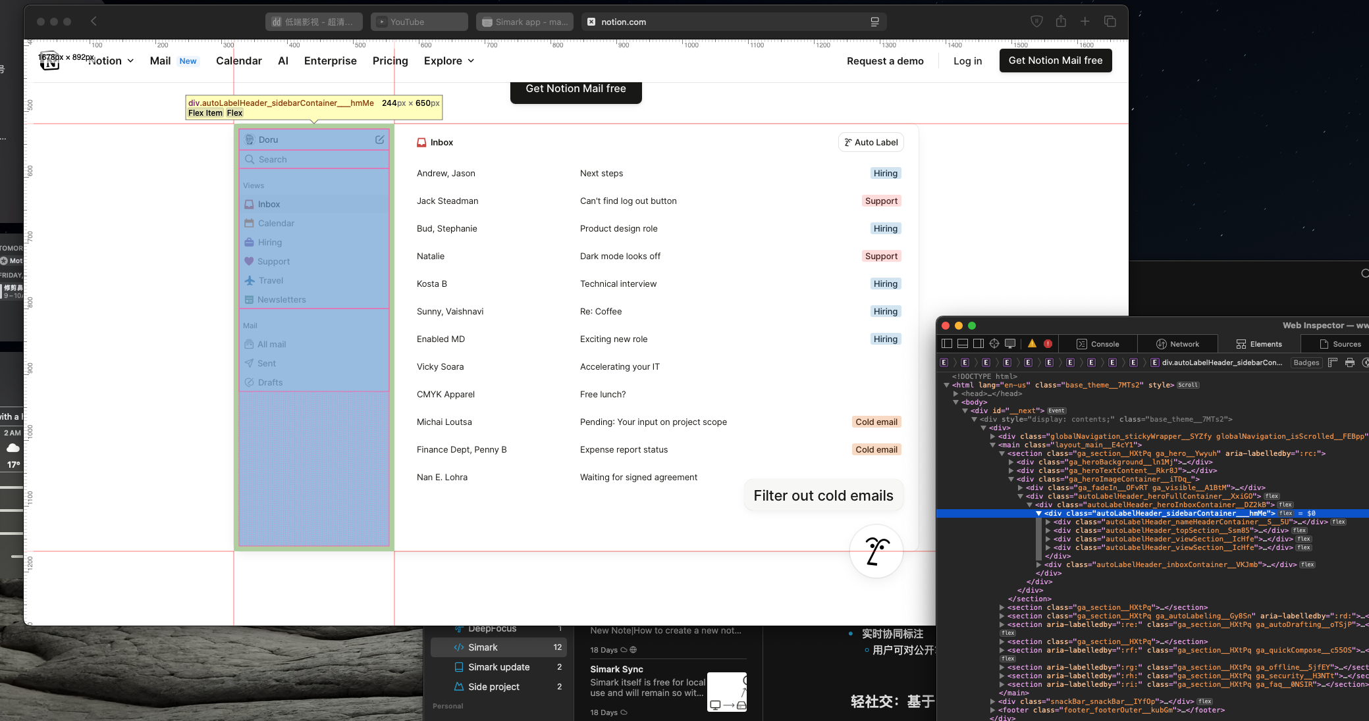Click the reader icon in the address bar

point(874,22)
